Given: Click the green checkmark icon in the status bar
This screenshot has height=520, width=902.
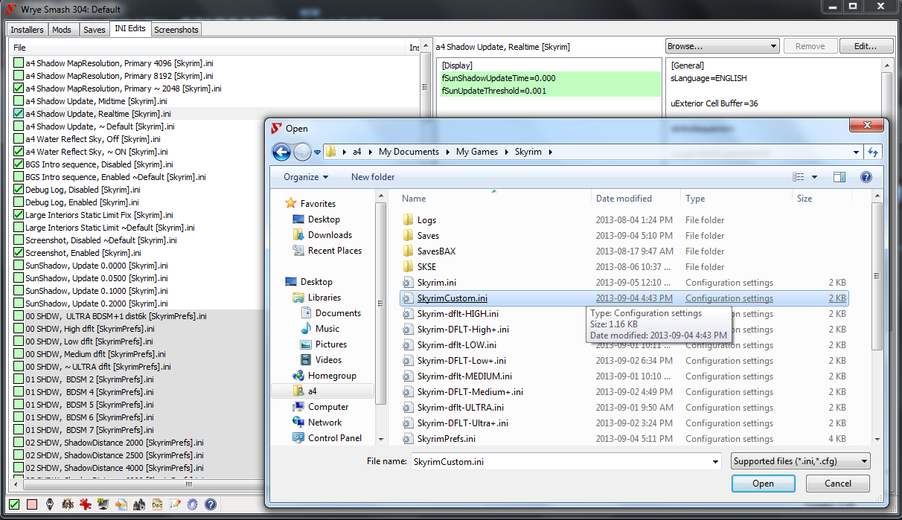Looking at the screenshot, I should (x=14, y=504).
